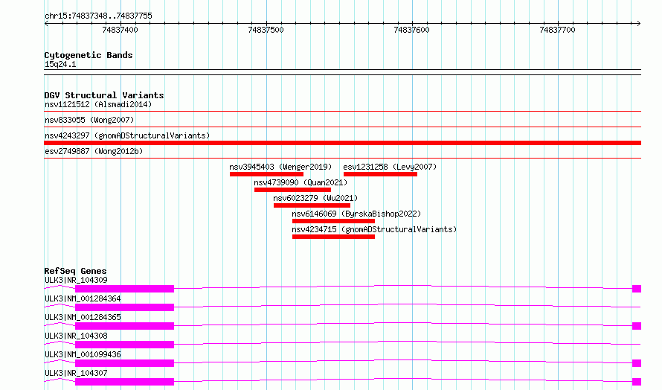Click the nsv833055 (Wong2007) variant label

[x=89, y=120]
